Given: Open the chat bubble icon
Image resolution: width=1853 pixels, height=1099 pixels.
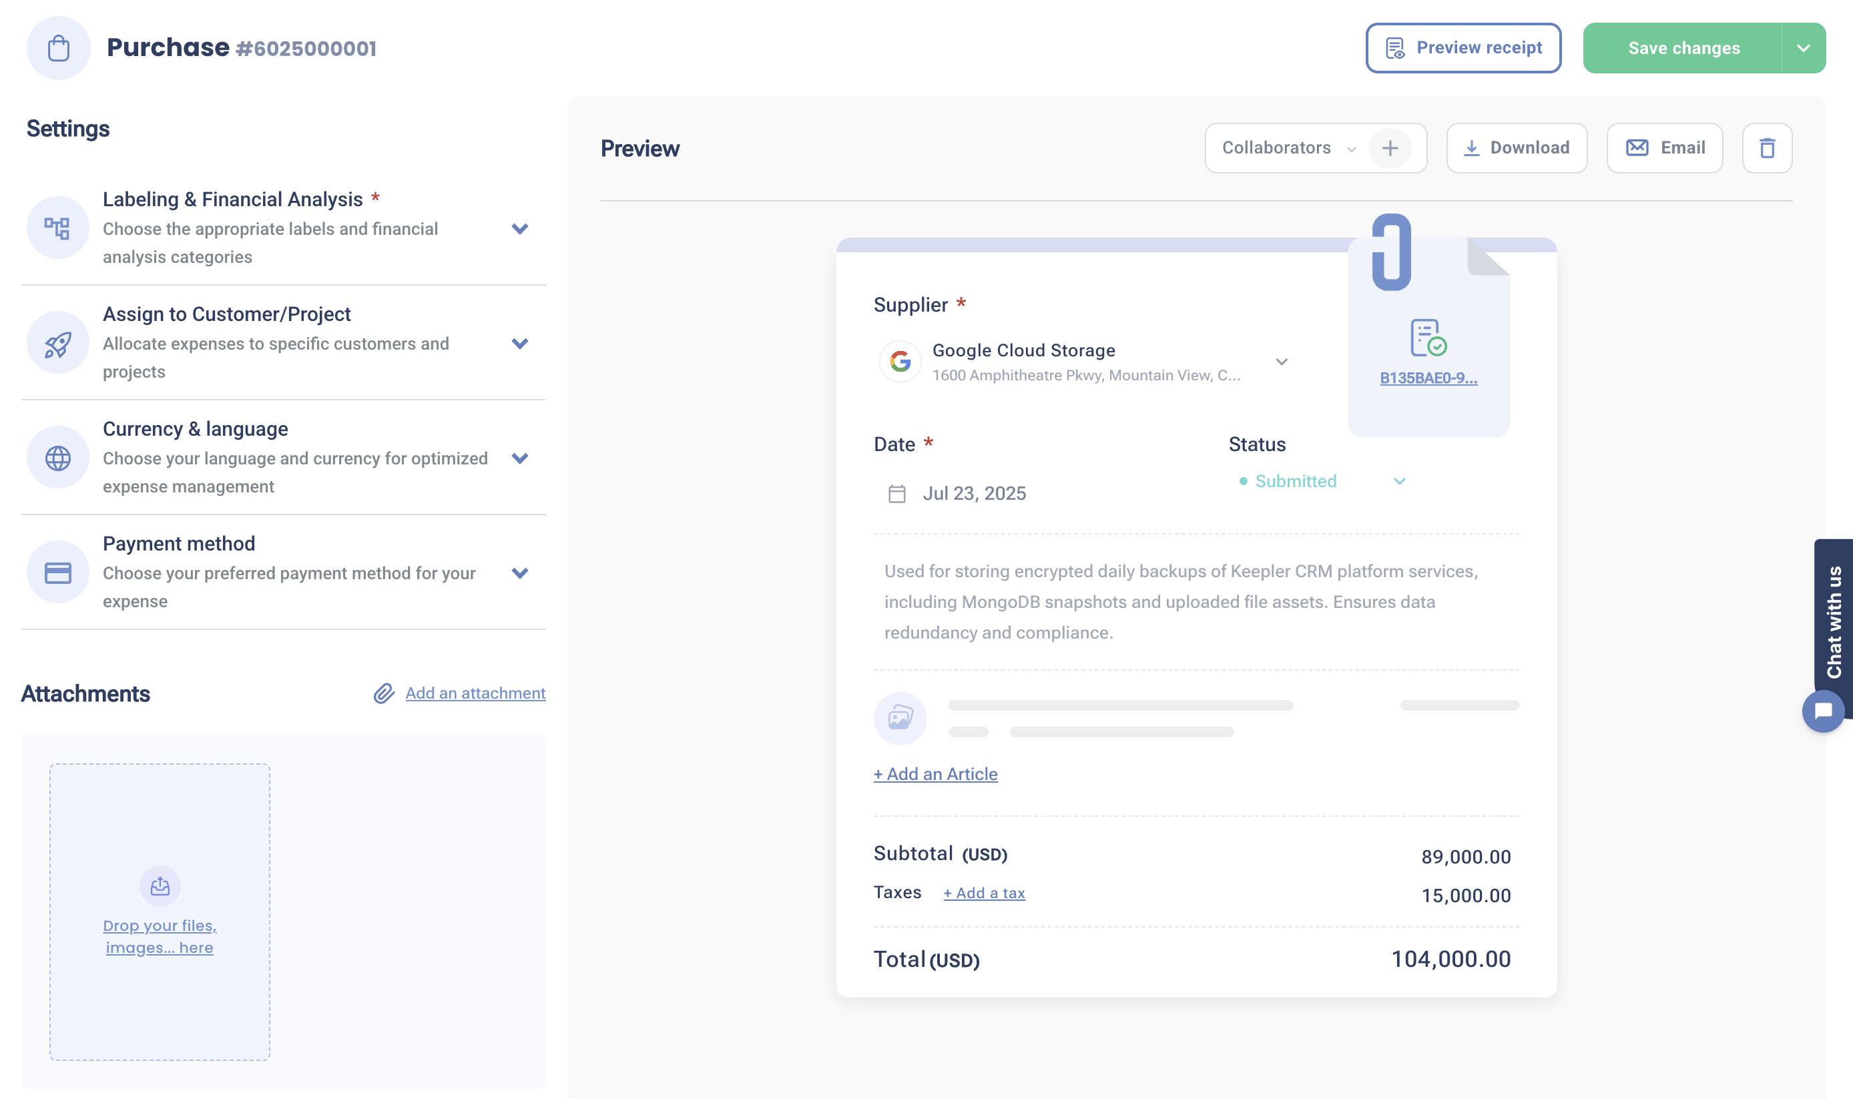Looking at the screenshot, I should [1824, 711].
